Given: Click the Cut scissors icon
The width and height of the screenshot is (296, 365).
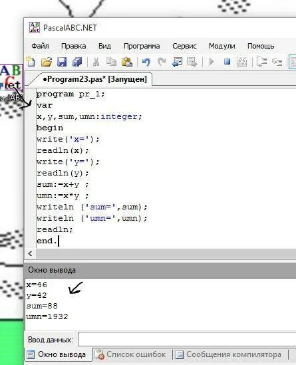Looking at the screenshot, I should 96,62.
